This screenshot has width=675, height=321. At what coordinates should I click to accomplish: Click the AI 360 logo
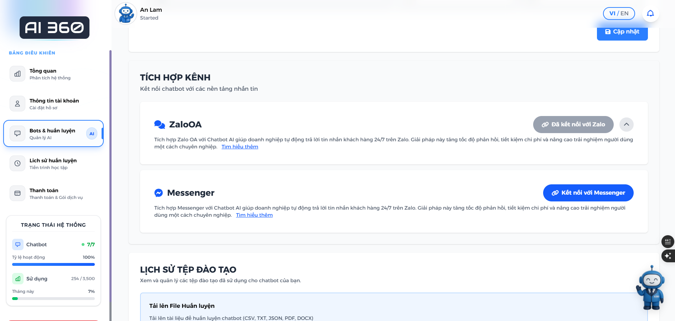tap(54, 27)
